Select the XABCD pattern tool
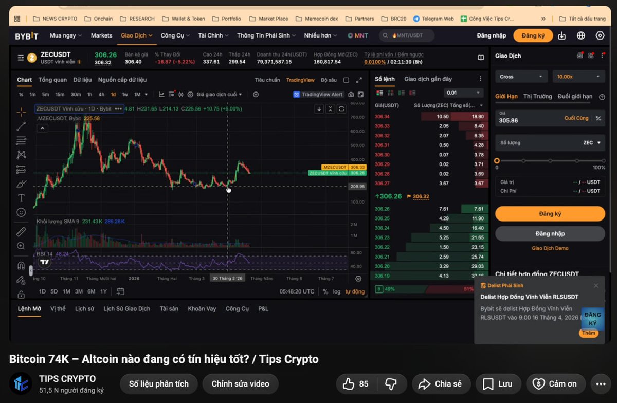The image size is (617, 403). [21, 154]
